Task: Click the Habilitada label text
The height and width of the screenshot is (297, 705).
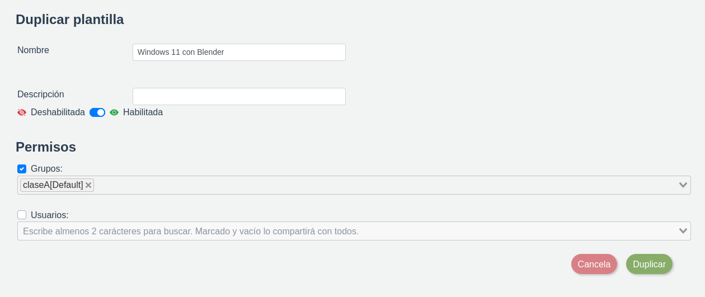Action: point(143,112)
